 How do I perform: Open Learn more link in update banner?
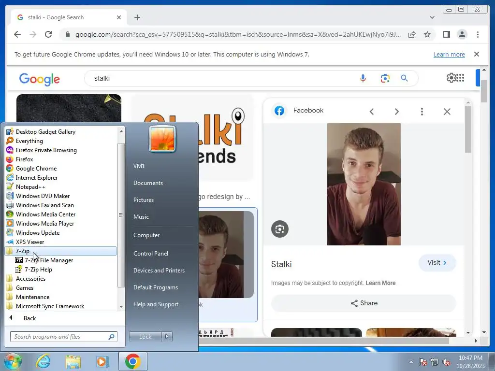click(x=449, y=54)
